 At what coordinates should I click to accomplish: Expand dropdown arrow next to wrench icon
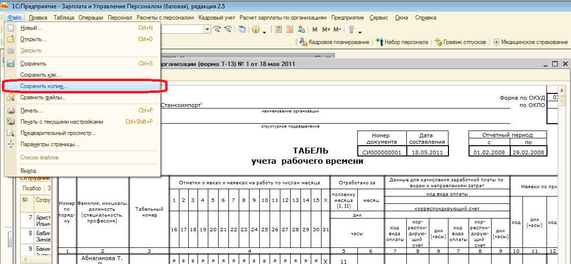(360, 32)
